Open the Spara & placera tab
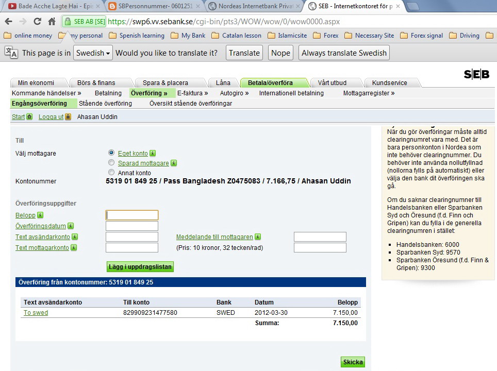This screenshot has height=371, width=497. [165, 82]
